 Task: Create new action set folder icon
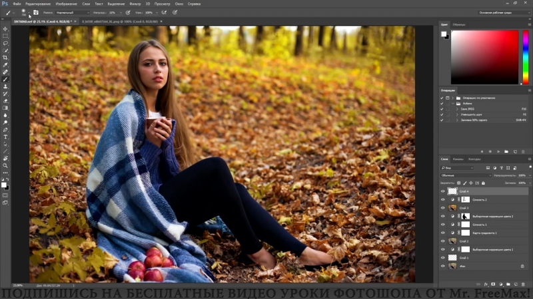point(506,151)
